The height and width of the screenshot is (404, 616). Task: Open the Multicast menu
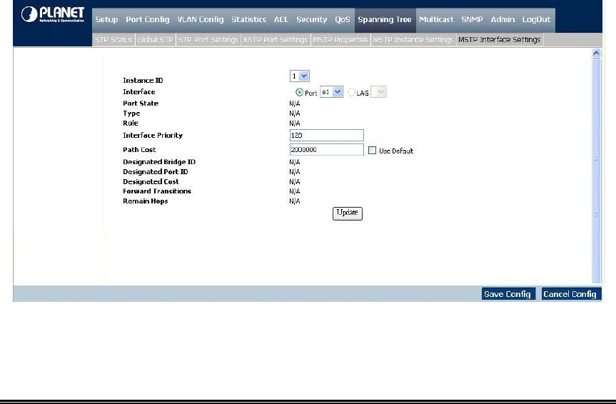pos(436,19)
